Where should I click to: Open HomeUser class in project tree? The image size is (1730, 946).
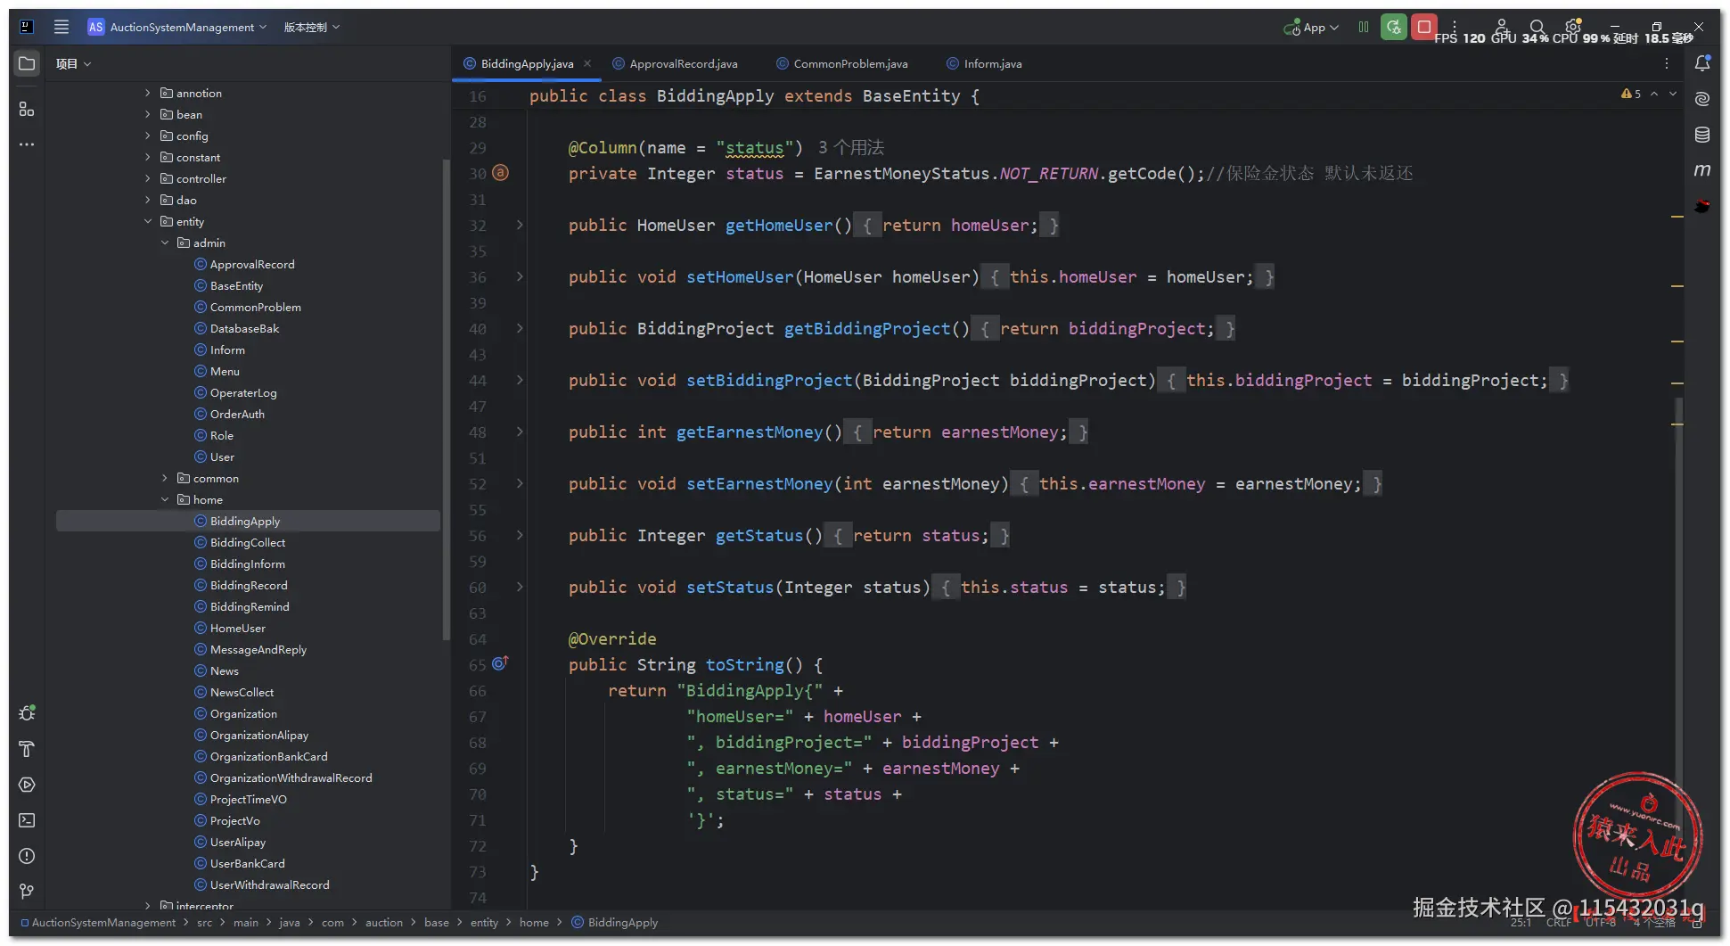pyautogui.click(x=237, y=628)
